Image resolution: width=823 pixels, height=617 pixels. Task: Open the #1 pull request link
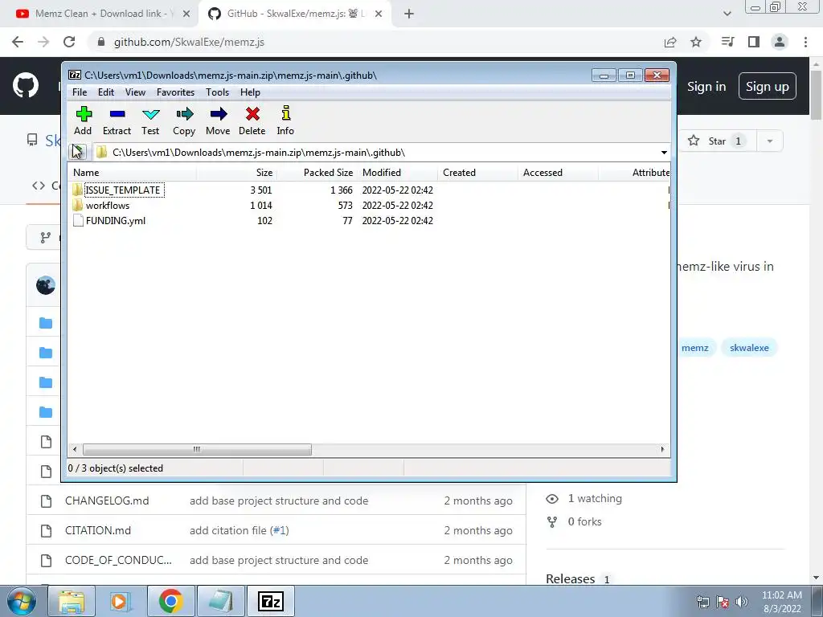[x=280, y=530]
